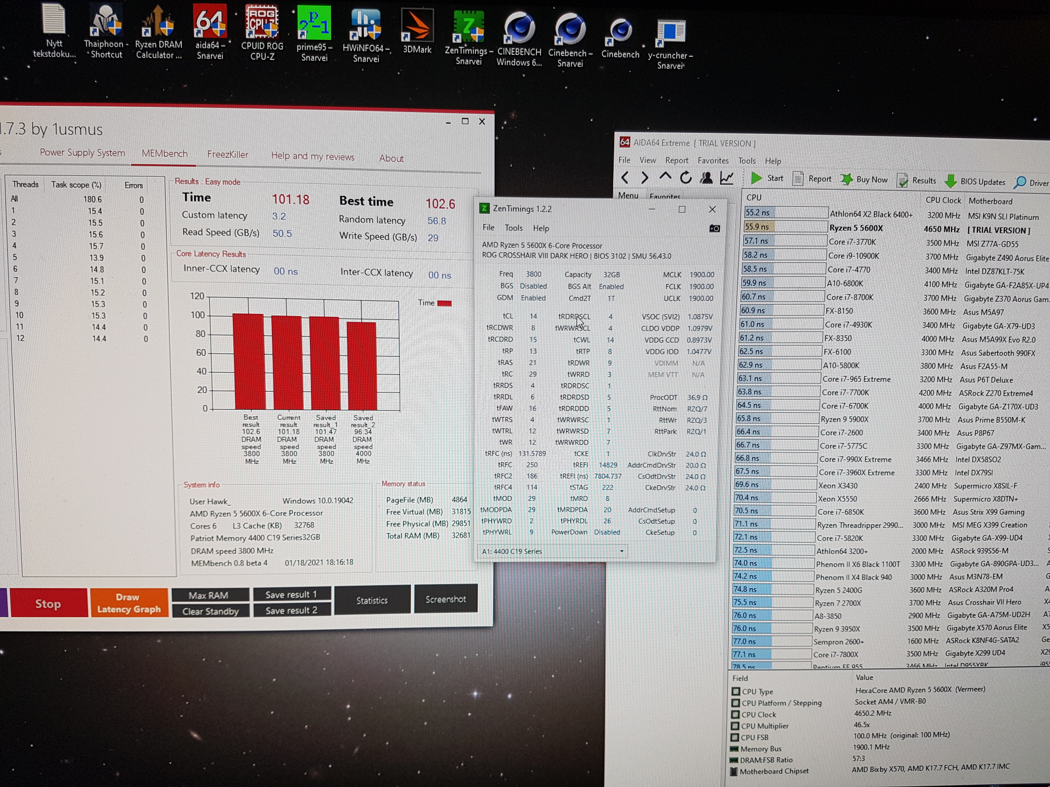
Task: Click Buy Now in AIDA64 toolbar
Action: tap(864, 180)
